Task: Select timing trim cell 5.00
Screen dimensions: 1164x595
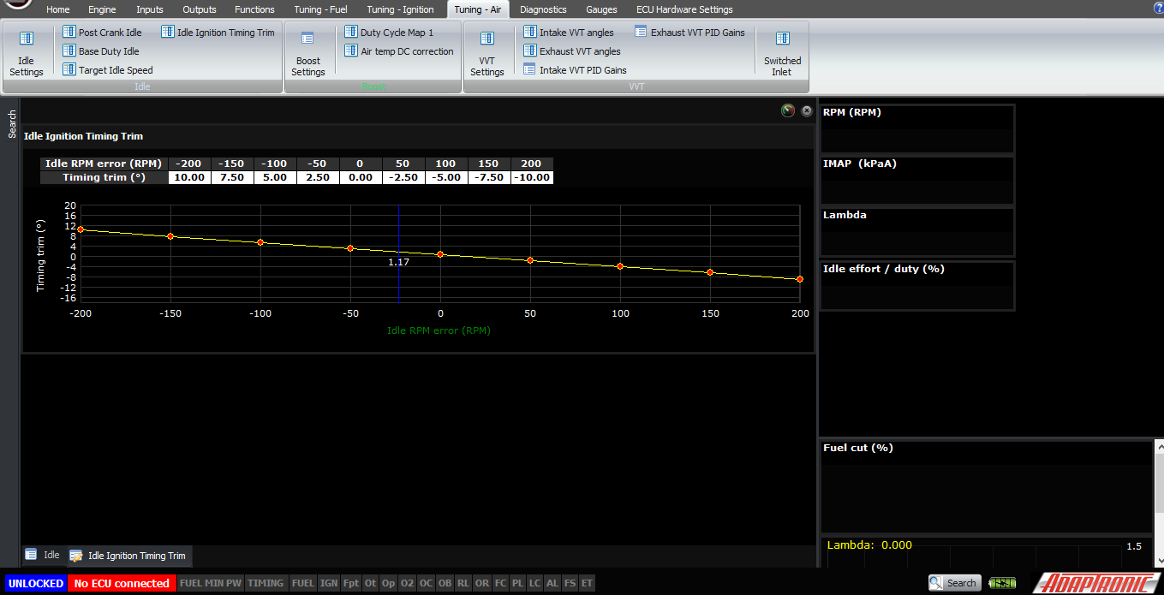Action: click(x=275, y=177)
